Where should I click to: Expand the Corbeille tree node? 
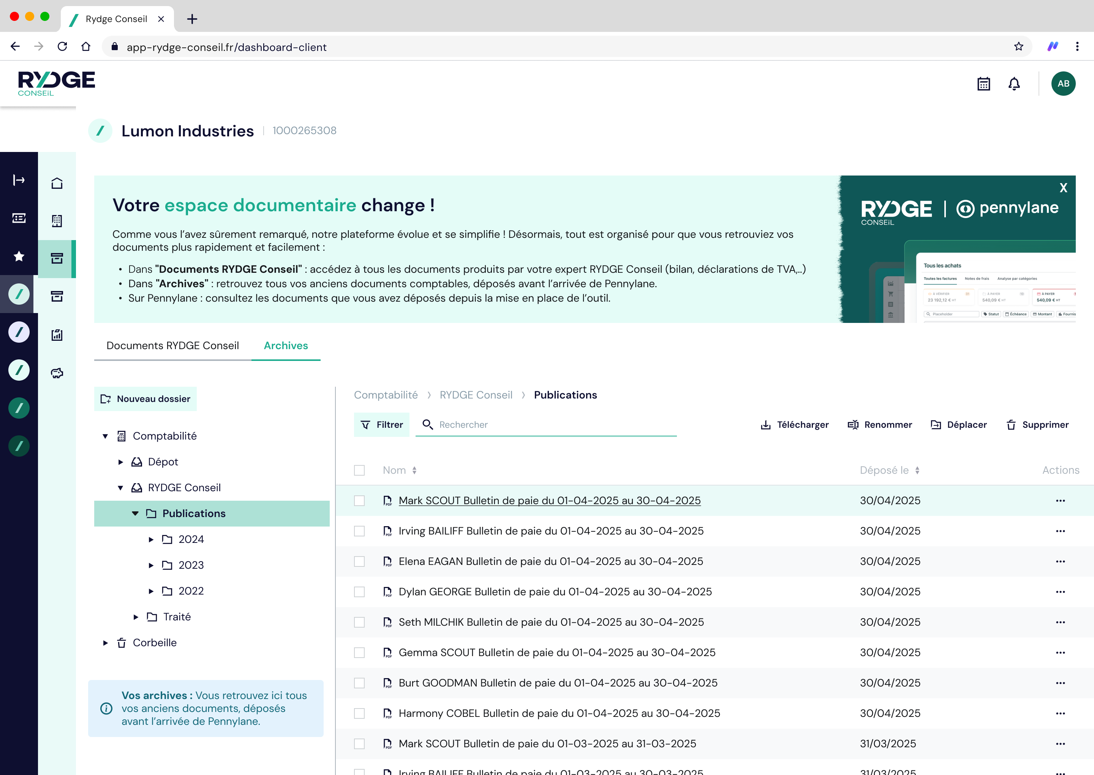[106, 643]
